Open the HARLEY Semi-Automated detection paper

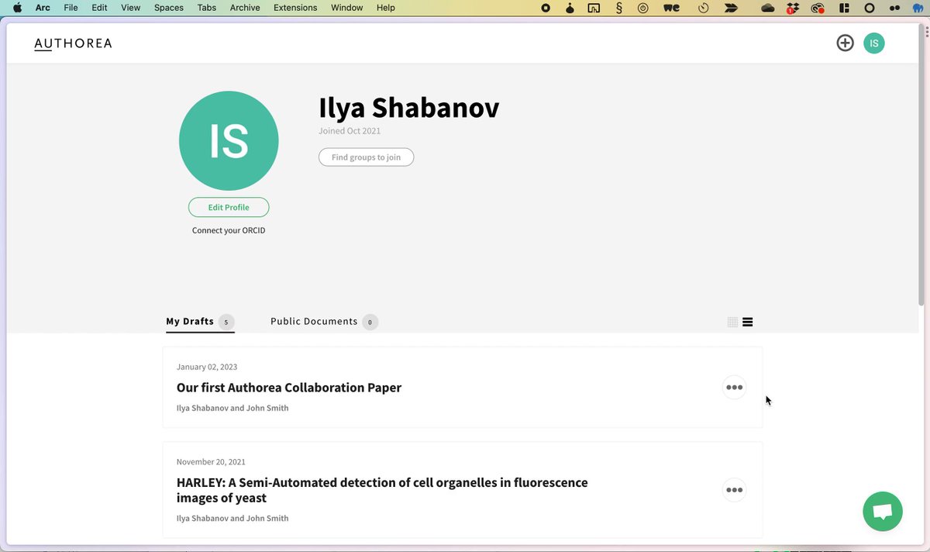[382, 490]
